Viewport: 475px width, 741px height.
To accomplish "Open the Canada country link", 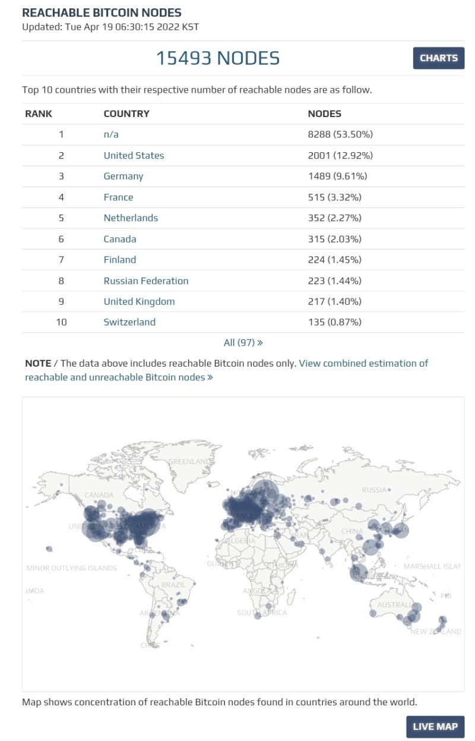I will click(120, 239).
